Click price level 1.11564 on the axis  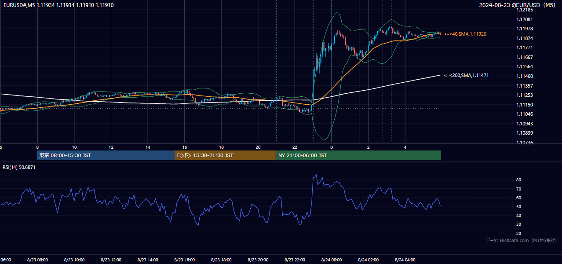(x=524, y=67)
